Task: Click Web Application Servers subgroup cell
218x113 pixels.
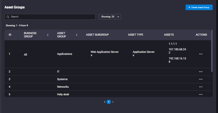Action: click(104, 54)
